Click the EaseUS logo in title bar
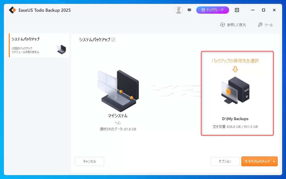This screenshot has width=286, height=179. click(13, 10)
